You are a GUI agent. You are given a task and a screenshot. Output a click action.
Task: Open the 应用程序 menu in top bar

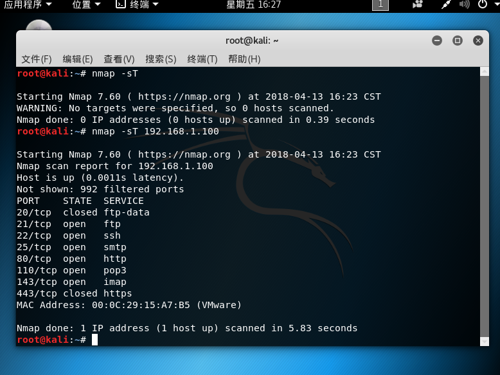coord(28,5)
